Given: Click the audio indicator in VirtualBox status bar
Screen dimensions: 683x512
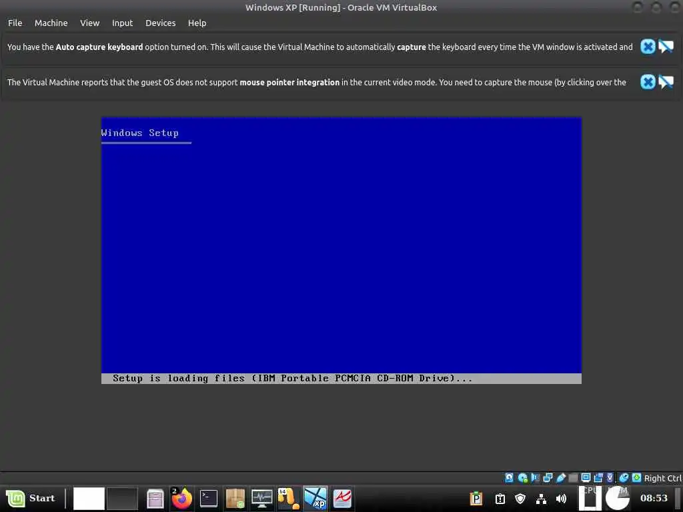Looking at the screenshot, I should tap(536, 478).
